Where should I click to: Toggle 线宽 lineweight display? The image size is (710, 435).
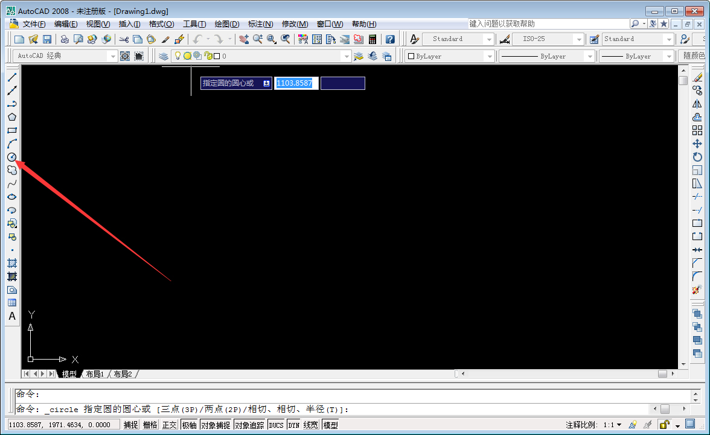point(310,425)
